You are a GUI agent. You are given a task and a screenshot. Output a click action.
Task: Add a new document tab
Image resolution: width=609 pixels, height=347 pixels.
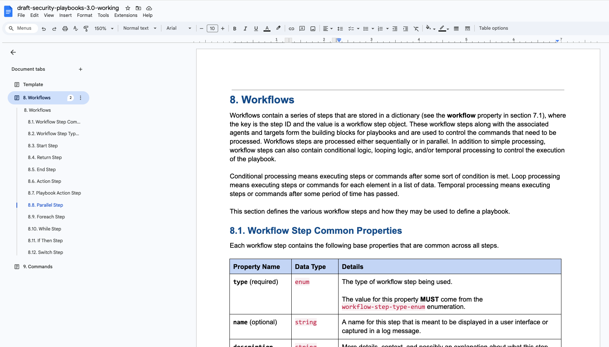[x=81, y=69]
